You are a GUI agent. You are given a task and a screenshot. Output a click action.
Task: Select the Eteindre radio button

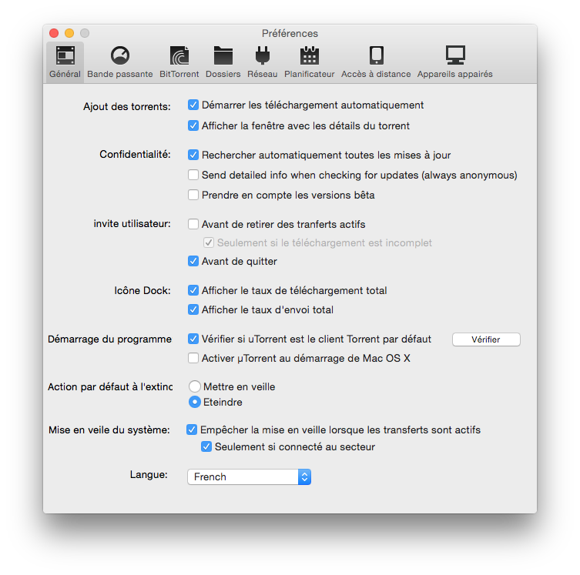coord(195,402)
